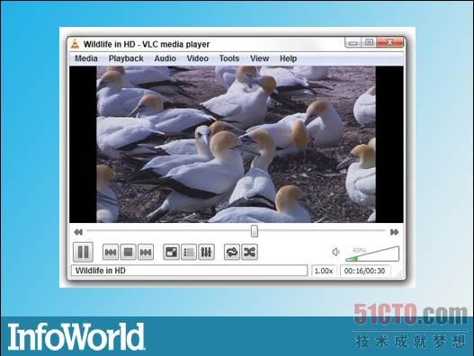Open the Playback menu
474x356 pixels.
126,58
